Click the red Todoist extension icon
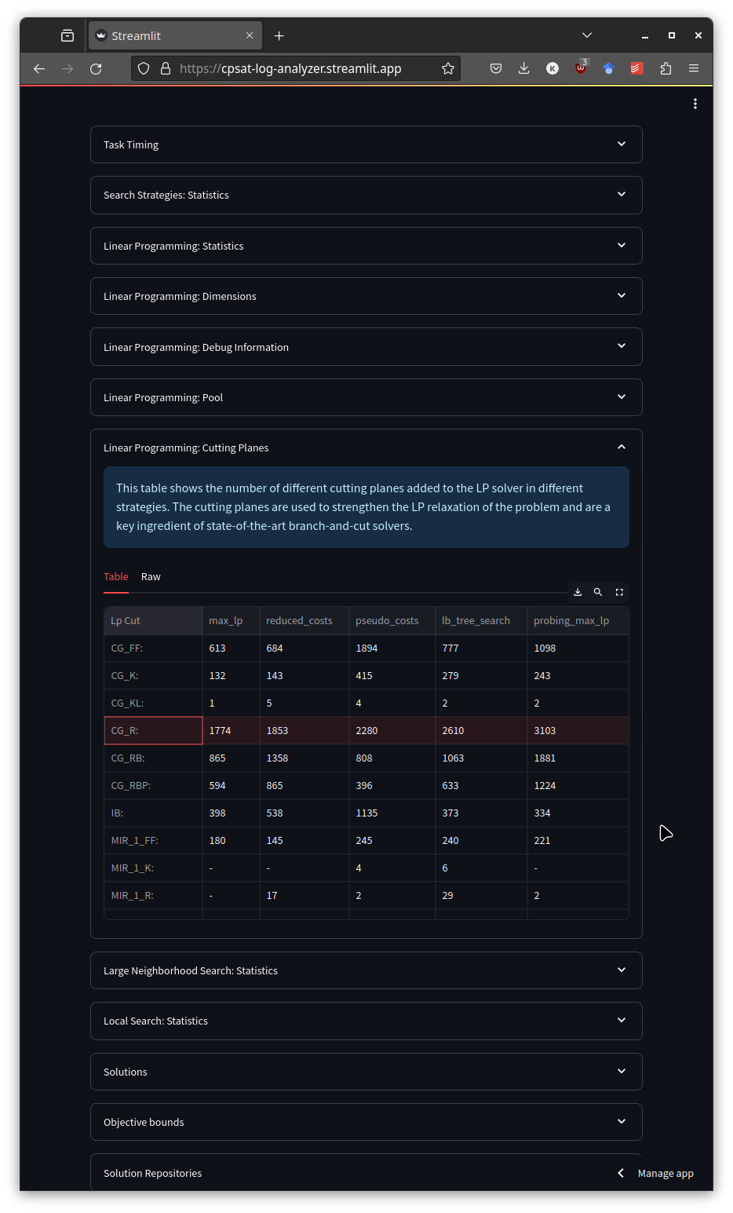The height and width of the screenshot is (1213, 733). point(637,68)
